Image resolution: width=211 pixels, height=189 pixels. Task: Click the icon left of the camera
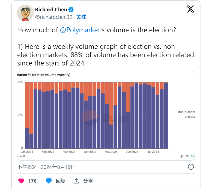point(182,156)
